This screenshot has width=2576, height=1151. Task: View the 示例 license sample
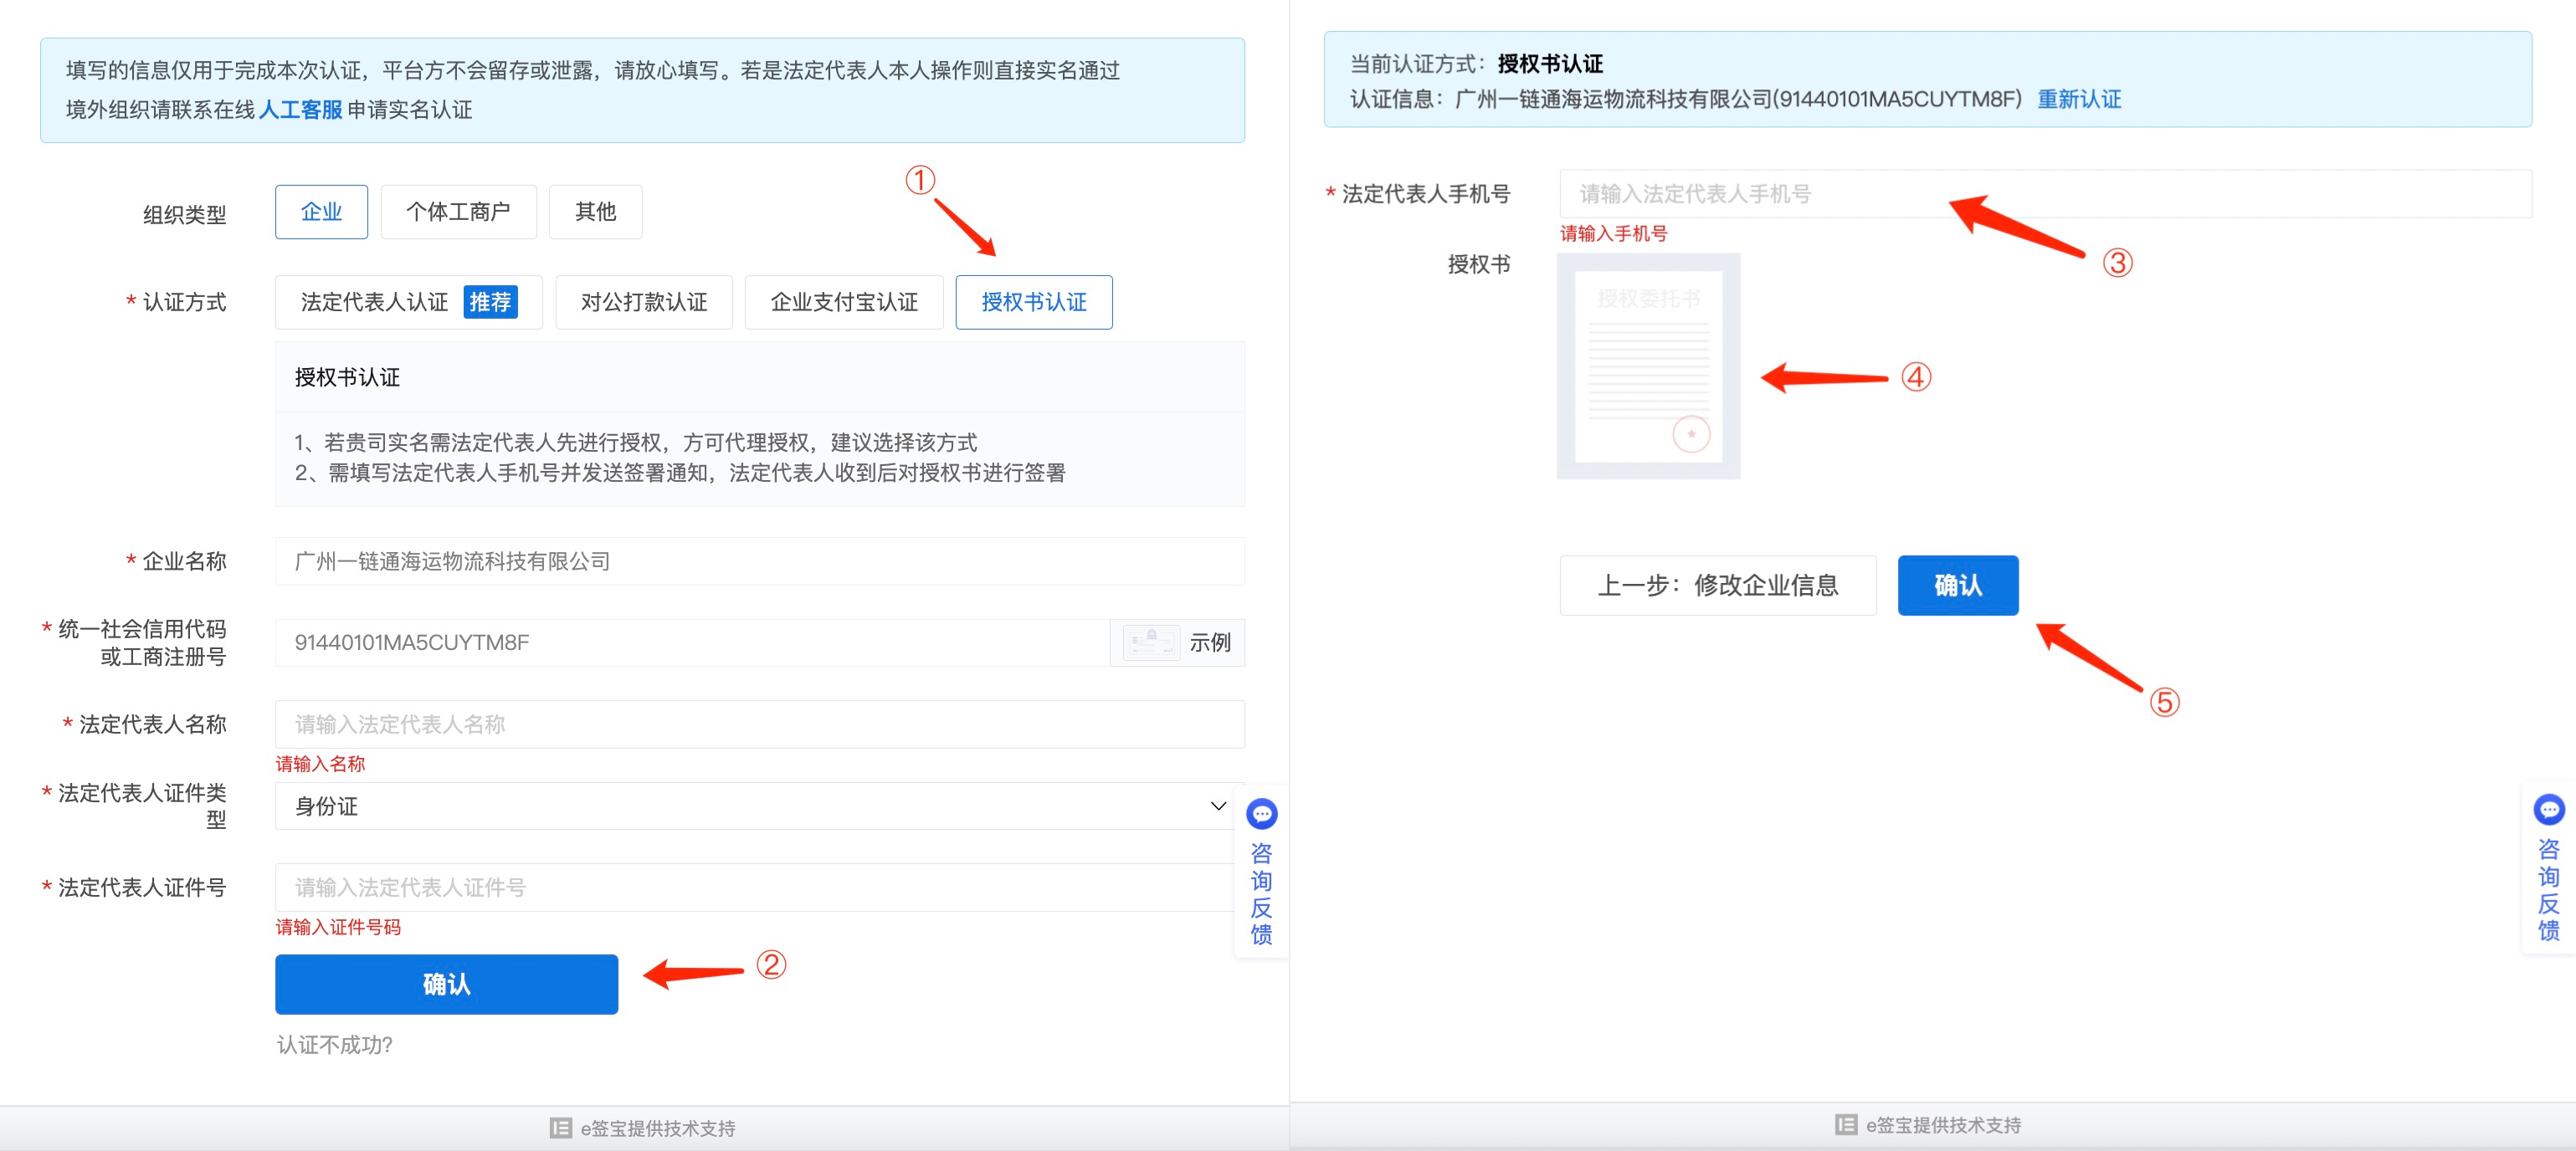pyautogui.click(x=1210, y=642)
